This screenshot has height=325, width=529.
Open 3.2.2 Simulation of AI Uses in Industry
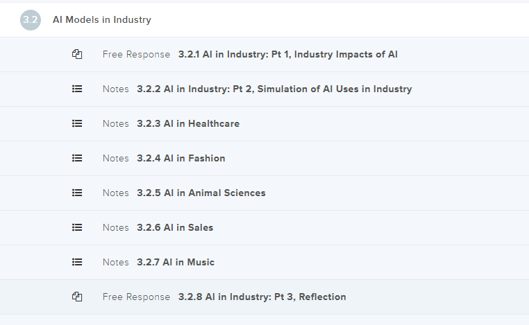[x=274, y=89]
